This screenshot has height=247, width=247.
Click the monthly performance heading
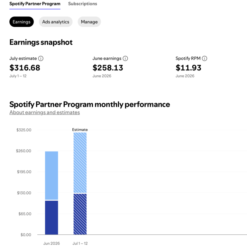(x=90, y=104)
